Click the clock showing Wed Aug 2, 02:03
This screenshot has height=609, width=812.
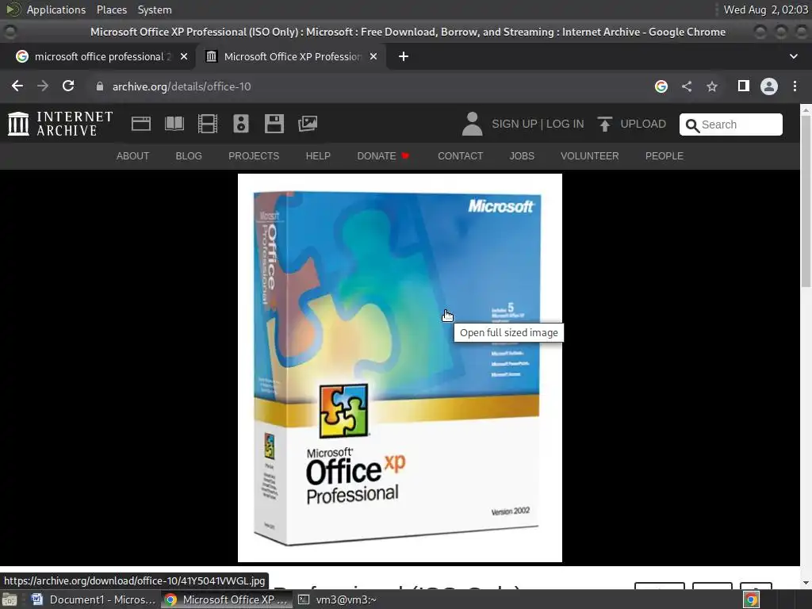pos(765,10)
